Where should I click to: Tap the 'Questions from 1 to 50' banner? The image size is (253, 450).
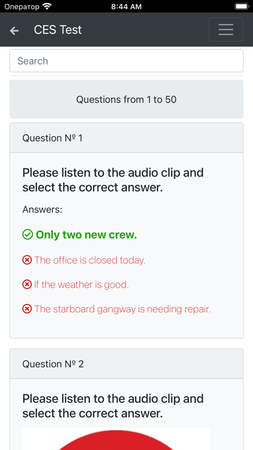click(126, 100)
